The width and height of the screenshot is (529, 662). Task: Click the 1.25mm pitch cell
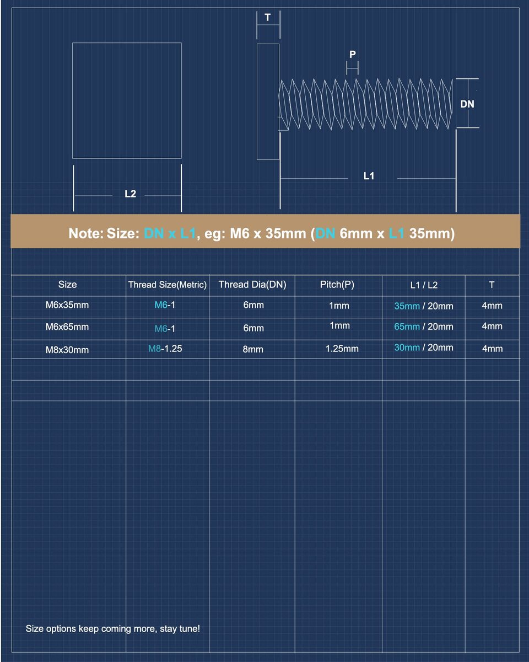click(342, 349)
